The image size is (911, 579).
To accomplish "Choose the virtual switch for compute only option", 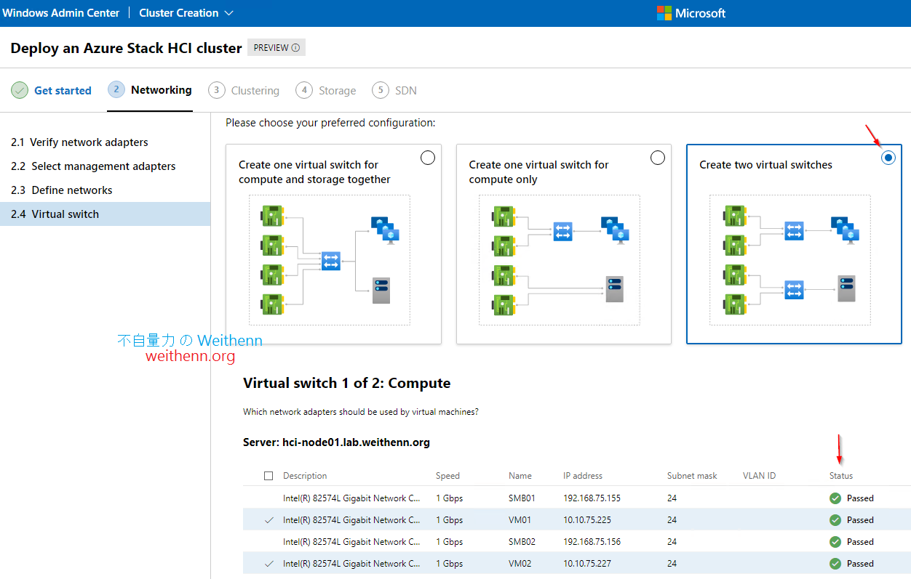I will pyautogui.click(x=658, y=157).
